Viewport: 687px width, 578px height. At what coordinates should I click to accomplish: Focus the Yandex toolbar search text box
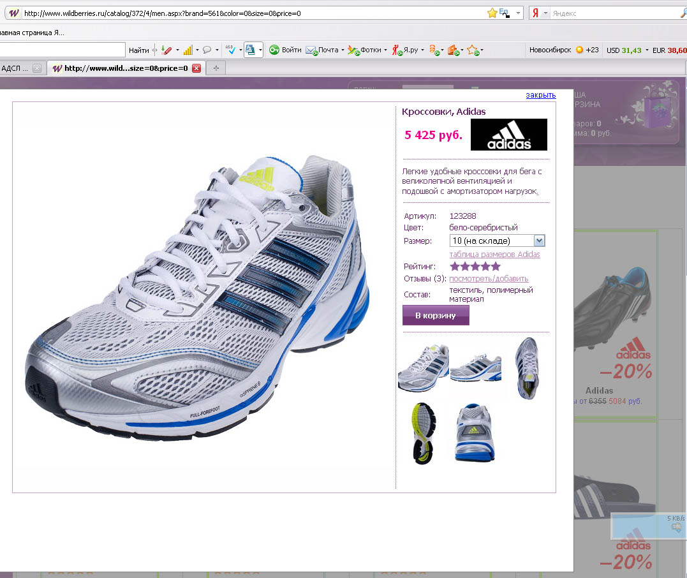63,50
